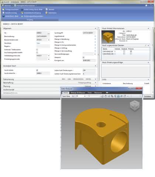Open the Produktgruppencode dropdown

click(x=49, y=59)
